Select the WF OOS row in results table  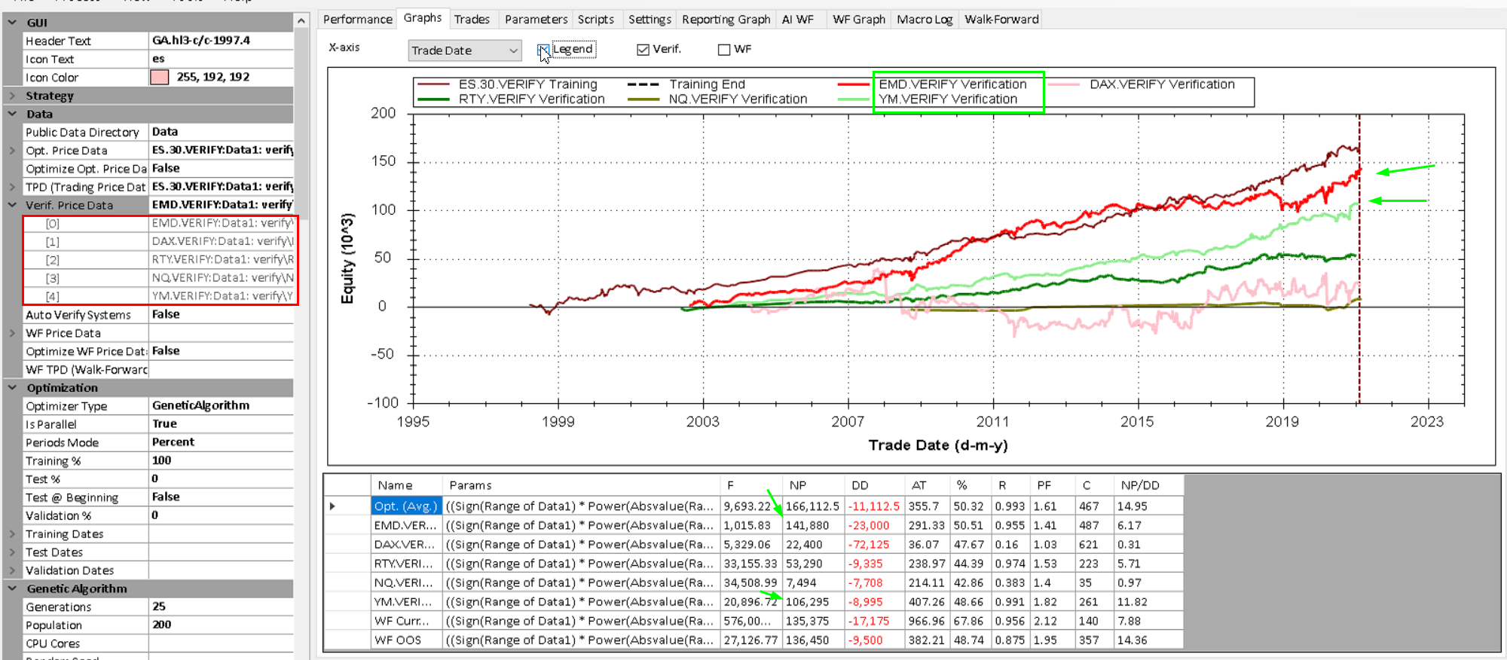398,640
